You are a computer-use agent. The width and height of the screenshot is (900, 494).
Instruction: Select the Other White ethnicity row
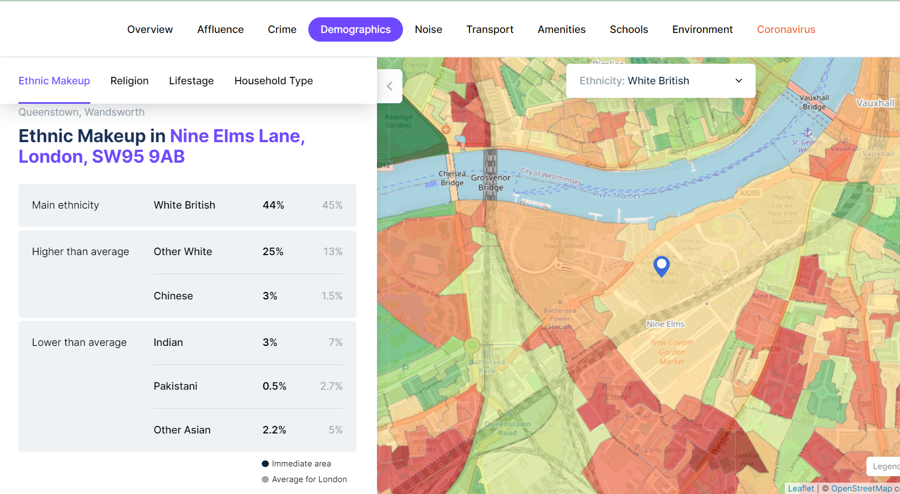pos(248,252)
